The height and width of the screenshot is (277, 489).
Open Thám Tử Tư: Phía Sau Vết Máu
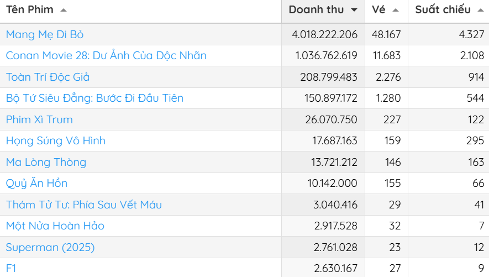point(83,205)
